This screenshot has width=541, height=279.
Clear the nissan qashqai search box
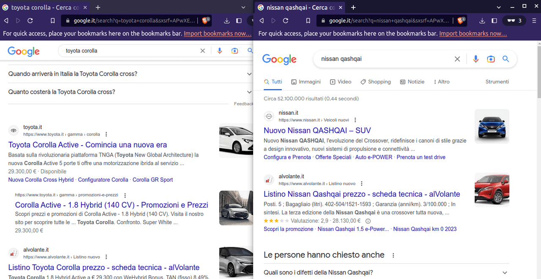457,59
